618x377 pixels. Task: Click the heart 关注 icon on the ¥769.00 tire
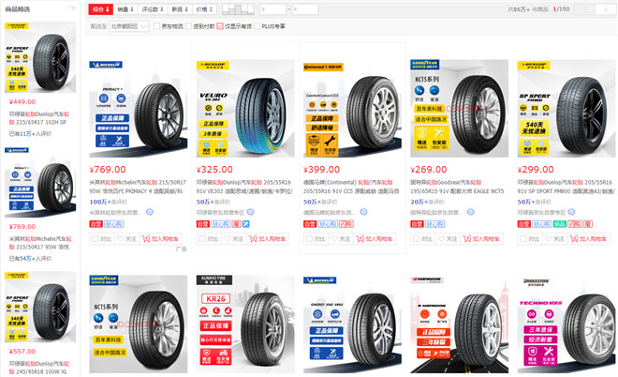[x=120, y=239]
